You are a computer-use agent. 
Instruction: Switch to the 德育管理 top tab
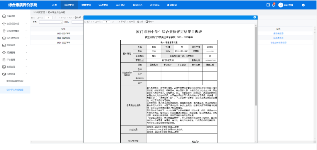pyautogui.click(x=86, y=5)
